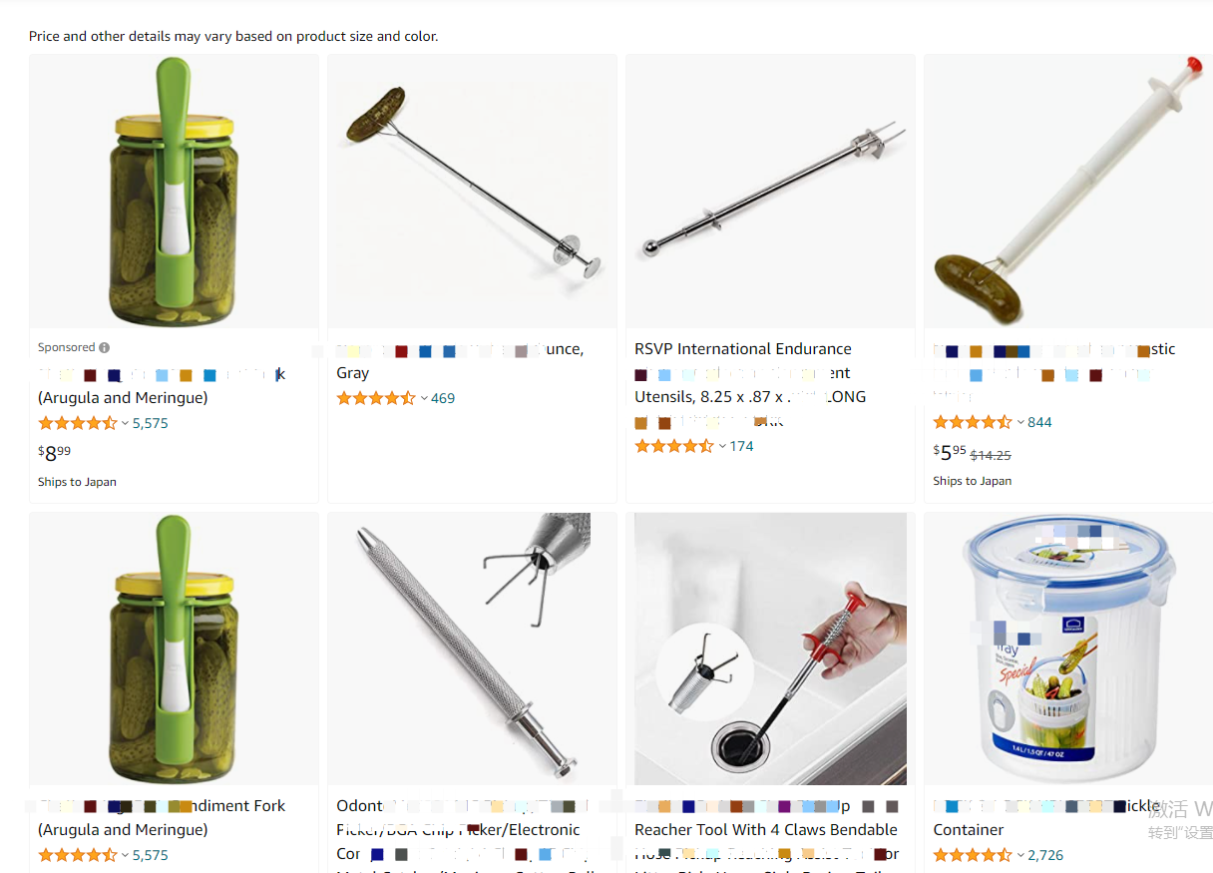This screenshot has width=1213, height=873.
Task: Open RSVP International Endurance product title
Action: tap(743, 349)
